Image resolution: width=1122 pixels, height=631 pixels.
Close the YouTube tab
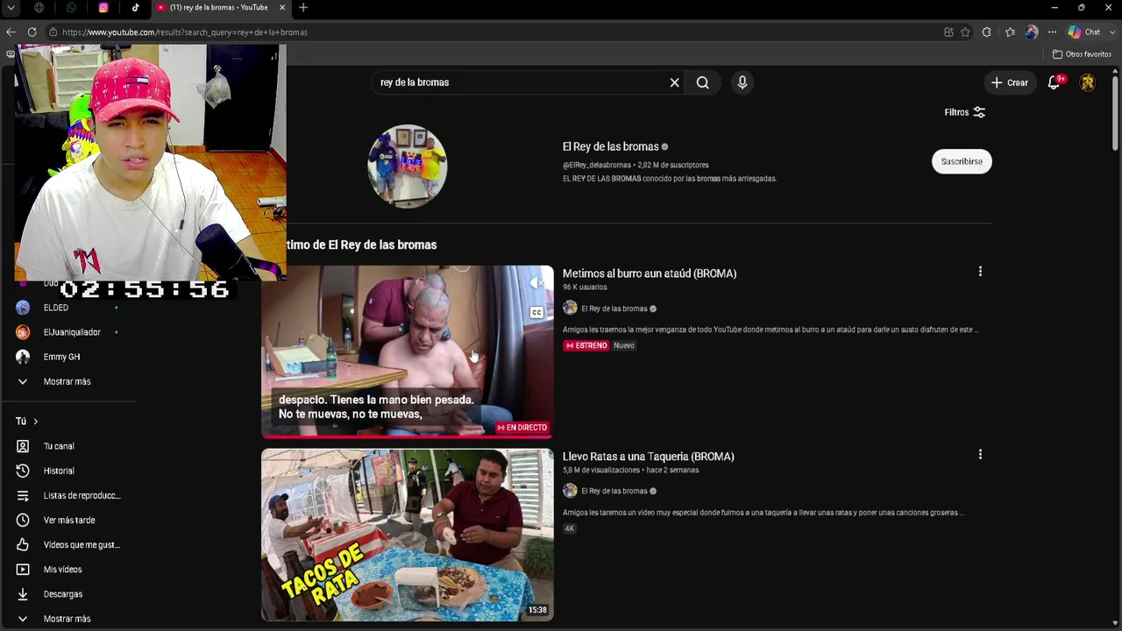(282, 8)
